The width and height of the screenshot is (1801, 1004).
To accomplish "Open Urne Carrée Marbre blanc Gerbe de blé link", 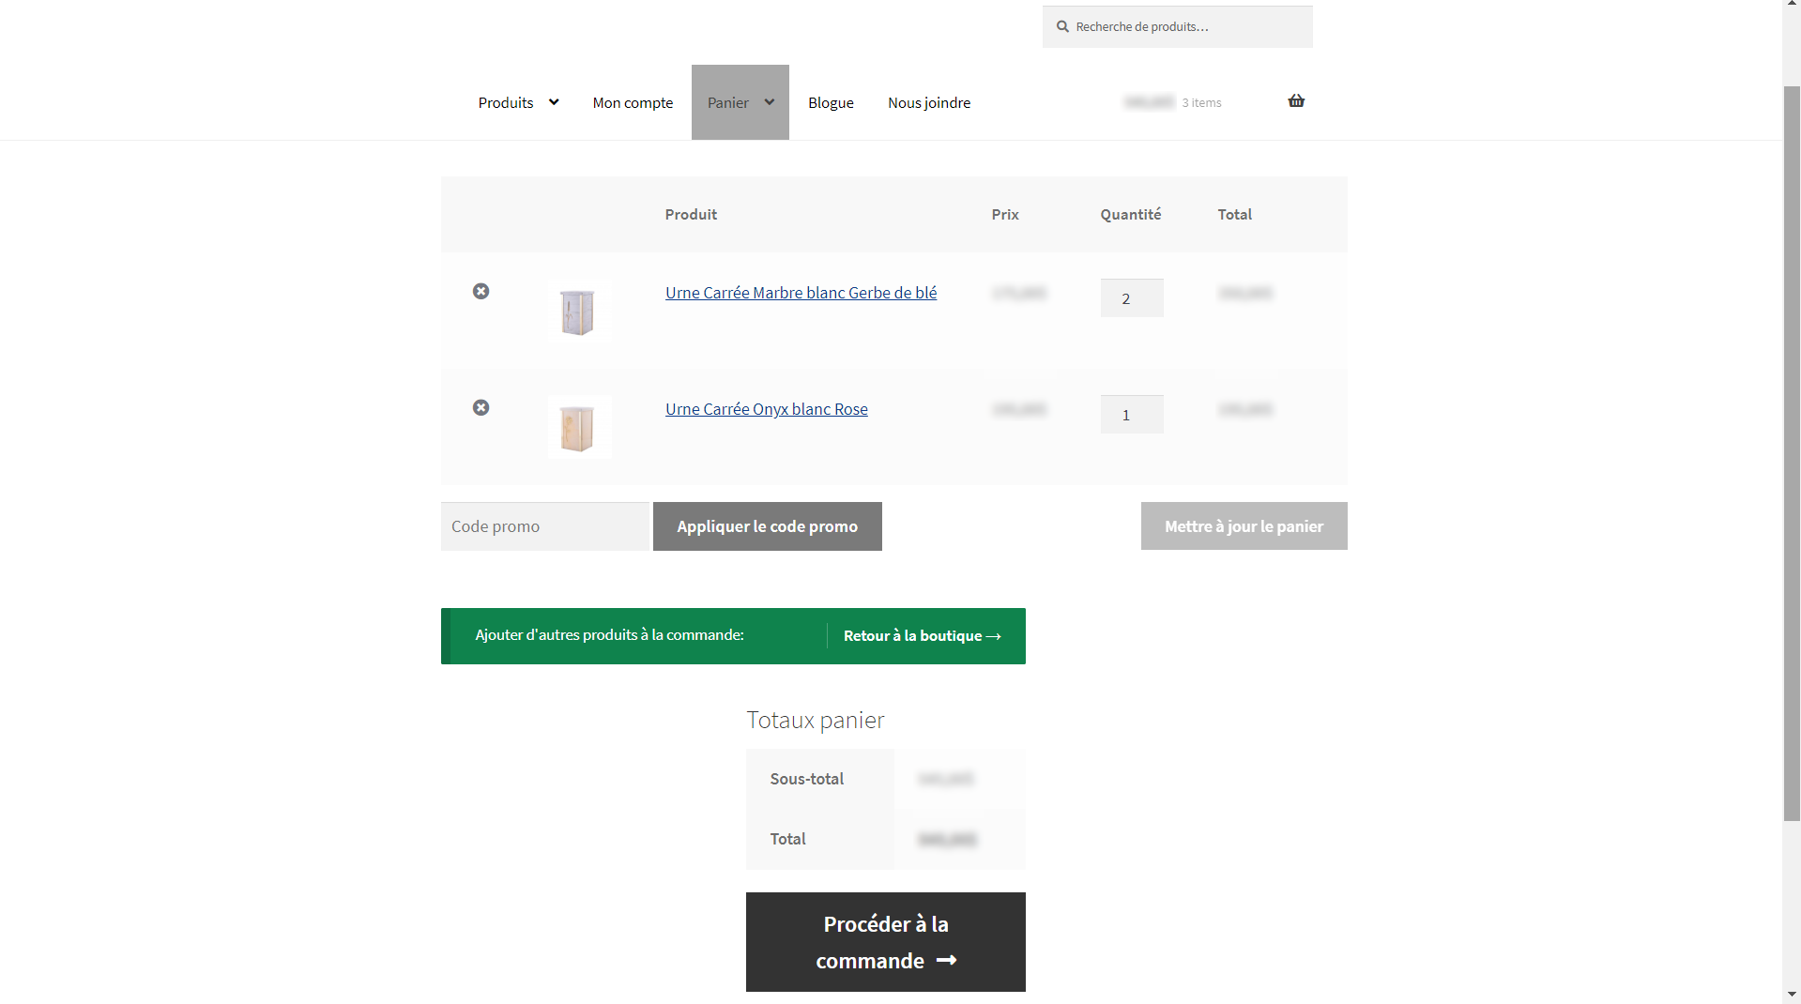I will tap(801, 293).
